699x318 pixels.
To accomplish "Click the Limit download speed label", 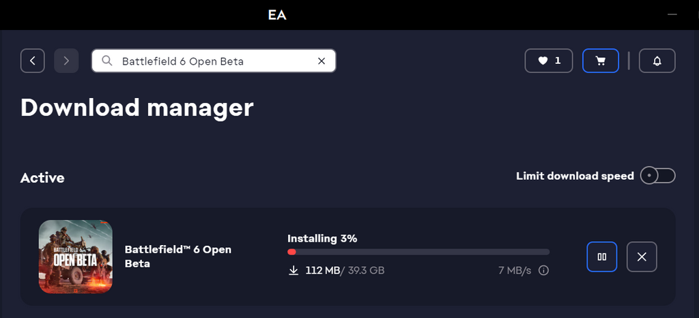I will [x=575, y=176].
